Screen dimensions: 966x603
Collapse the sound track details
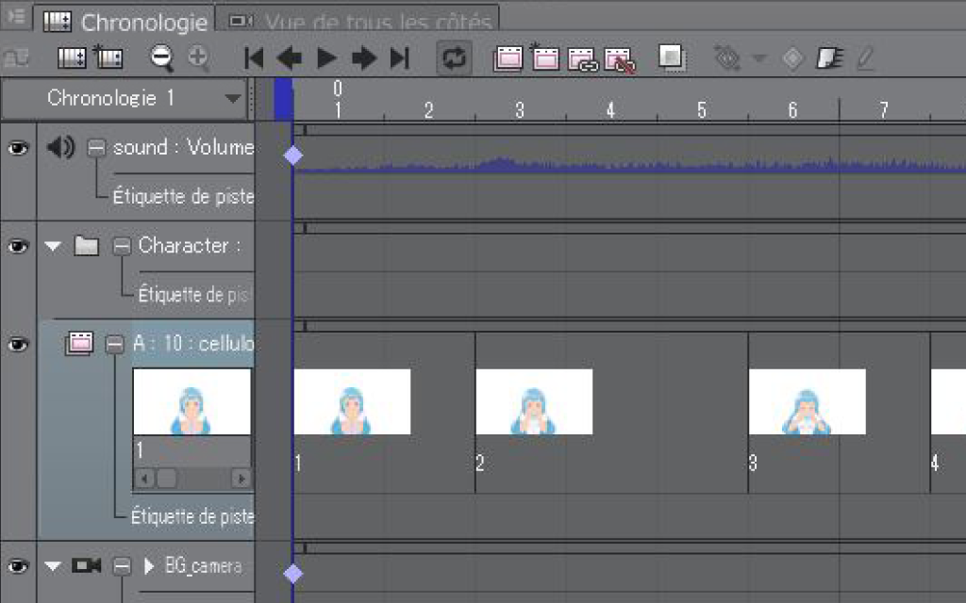[96, 148]
